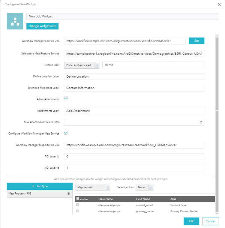Image resolution: width=225 pixels, height=228 pixels.
Task: Open the Portal Authenticated dropdown
Action: click(82, 65)
